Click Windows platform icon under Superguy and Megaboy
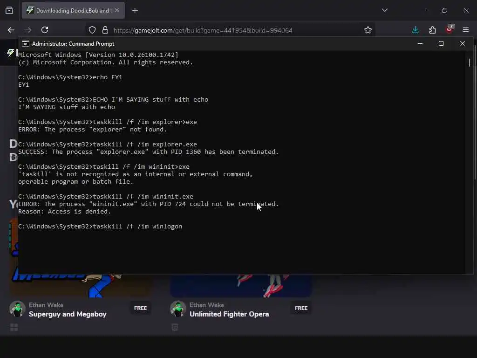Screen dimensions: 477x358 [x=14, y=327]
